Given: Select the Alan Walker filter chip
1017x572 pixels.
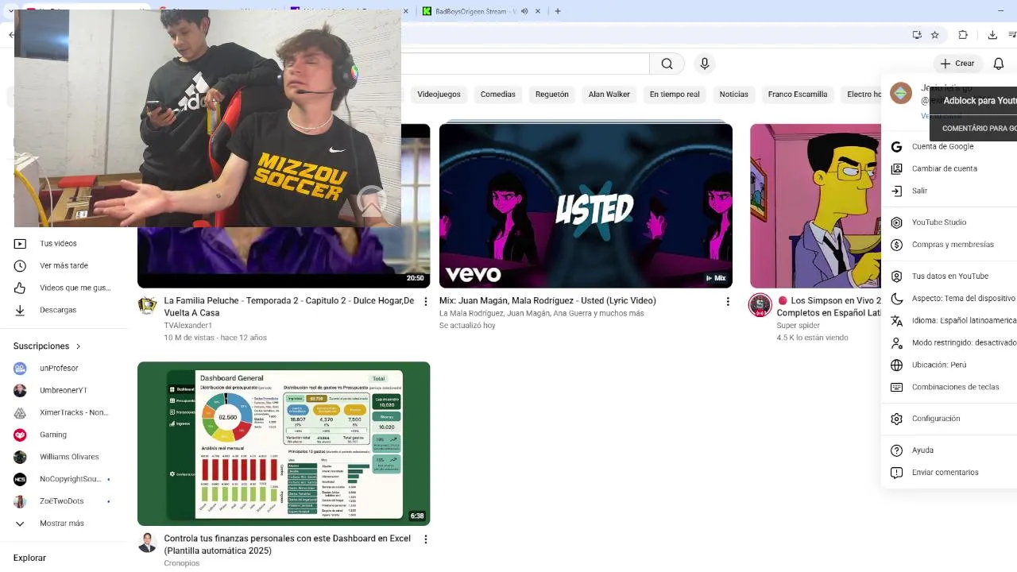Looking at the screenshot, I should coord(609,94).
